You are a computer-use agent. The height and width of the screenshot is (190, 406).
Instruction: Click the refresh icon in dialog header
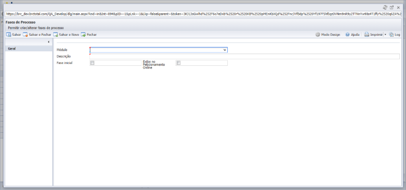pyautogui.click(x=385, y=8)
